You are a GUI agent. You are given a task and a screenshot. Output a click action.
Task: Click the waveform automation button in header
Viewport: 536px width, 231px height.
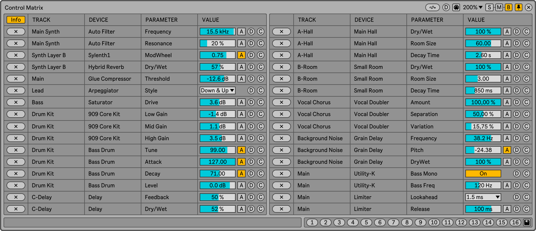pyautogui.click(x=432, y=7)
